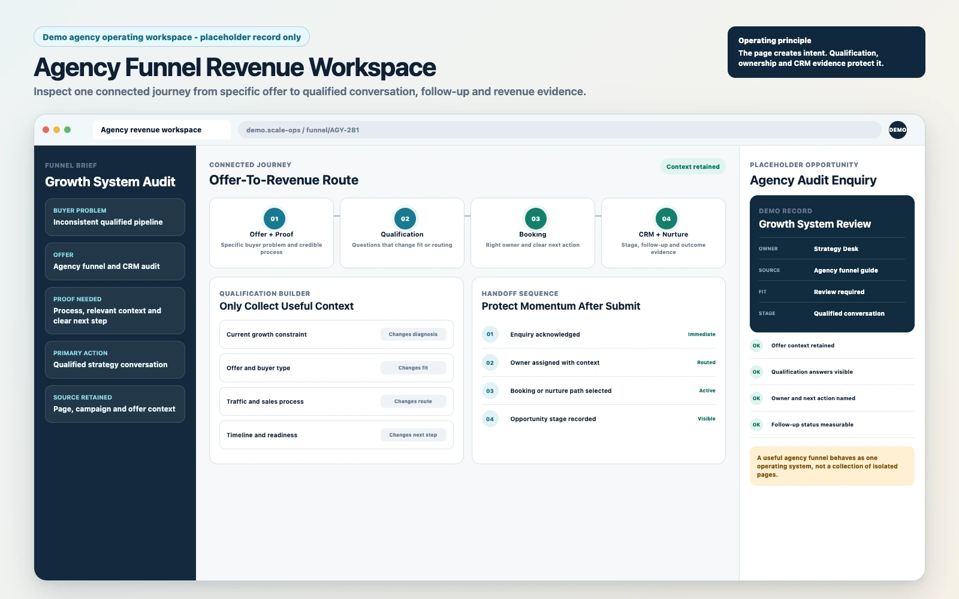Screen dimensions: 959x599
Task: Click Opportunity stage recorded text
Action: (553, 419)
